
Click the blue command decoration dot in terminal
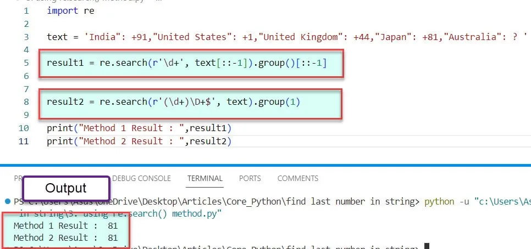click(x=7, y=201)
